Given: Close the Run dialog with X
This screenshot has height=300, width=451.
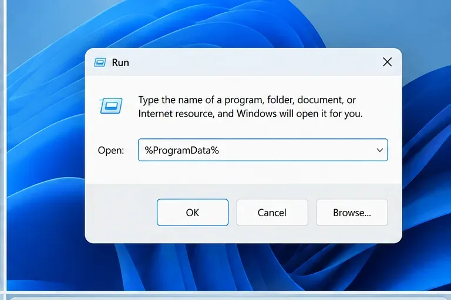Looking at the screenshot, I should [387, 62].
